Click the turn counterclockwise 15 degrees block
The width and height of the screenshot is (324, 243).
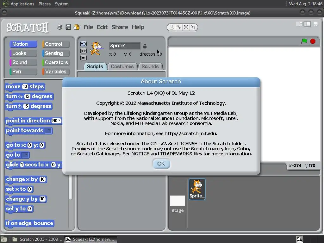click(28, 106)
